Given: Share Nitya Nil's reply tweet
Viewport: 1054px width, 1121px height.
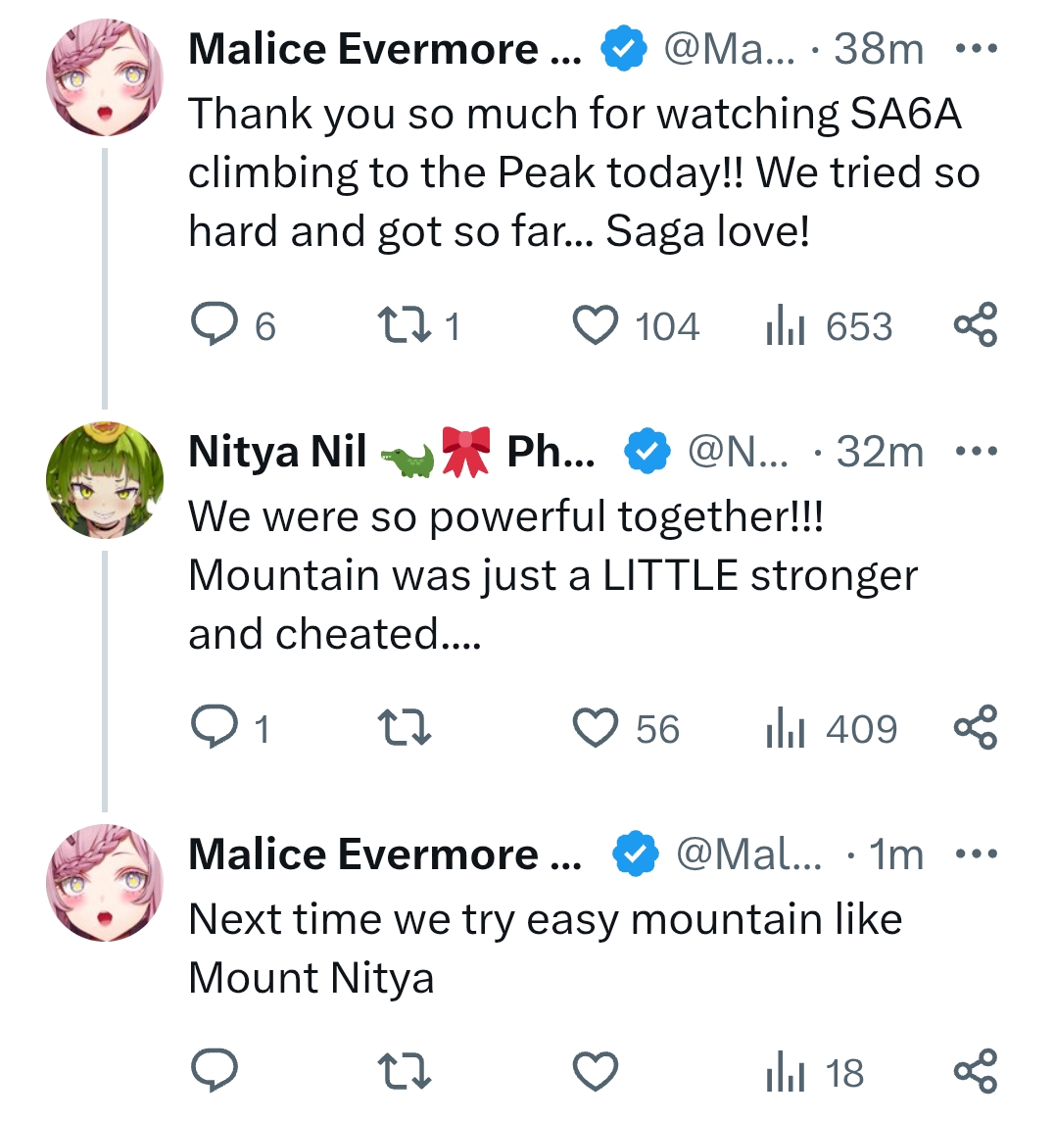Looking at the screenshot, I should [975, 729].
